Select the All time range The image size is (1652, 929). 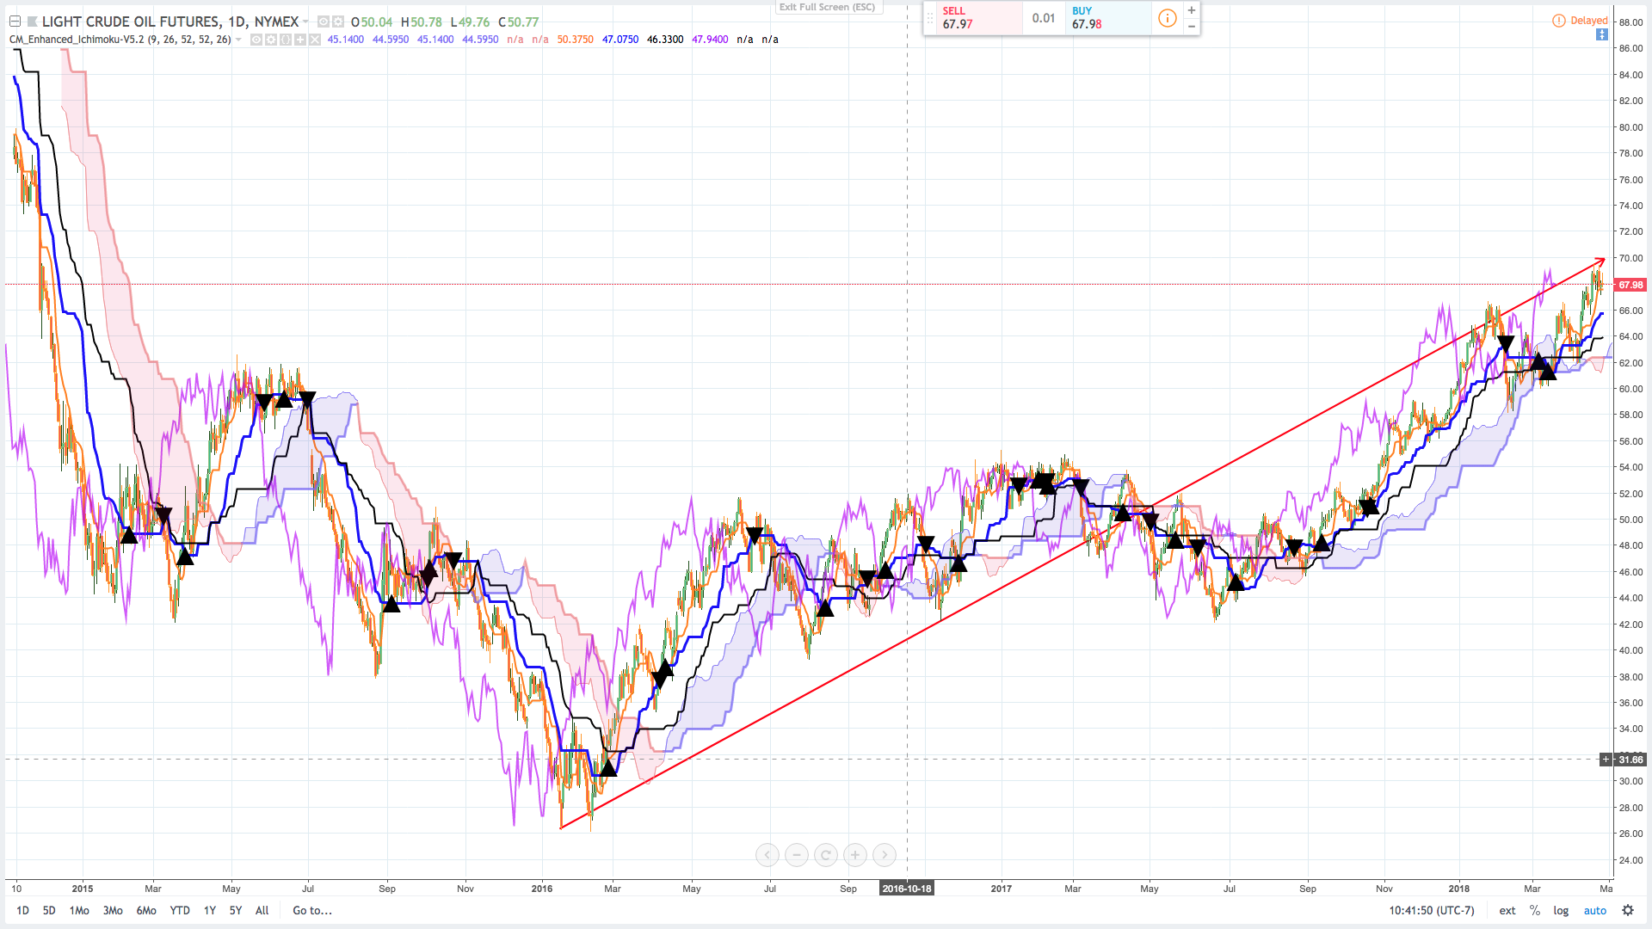[x=262, y=910]
